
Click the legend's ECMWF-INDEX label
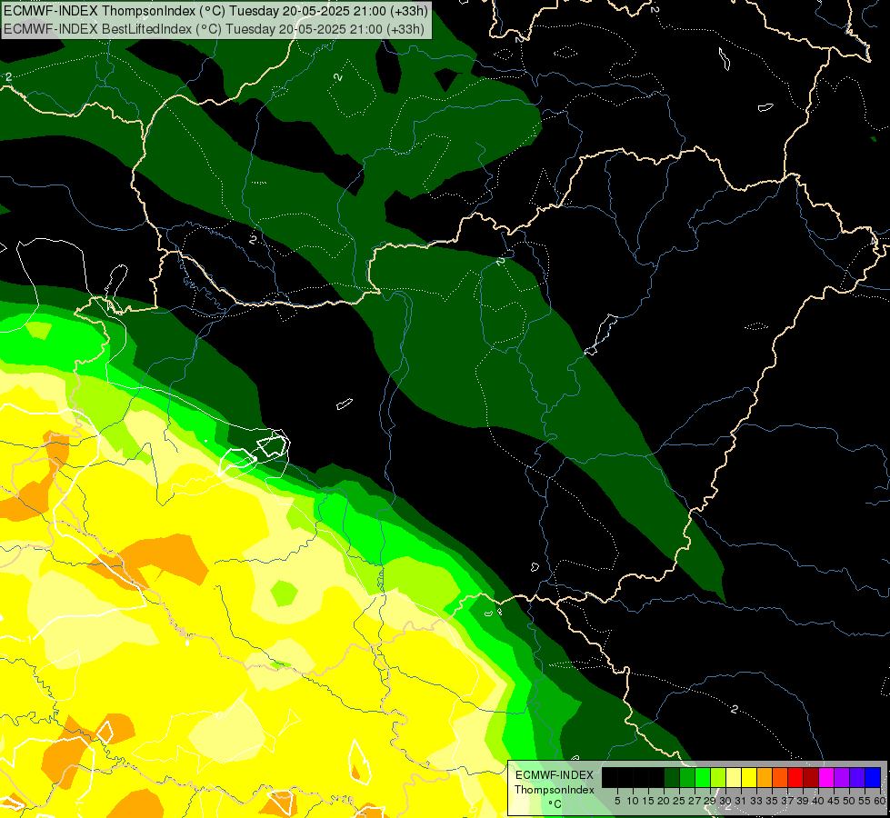pos(555,775)
